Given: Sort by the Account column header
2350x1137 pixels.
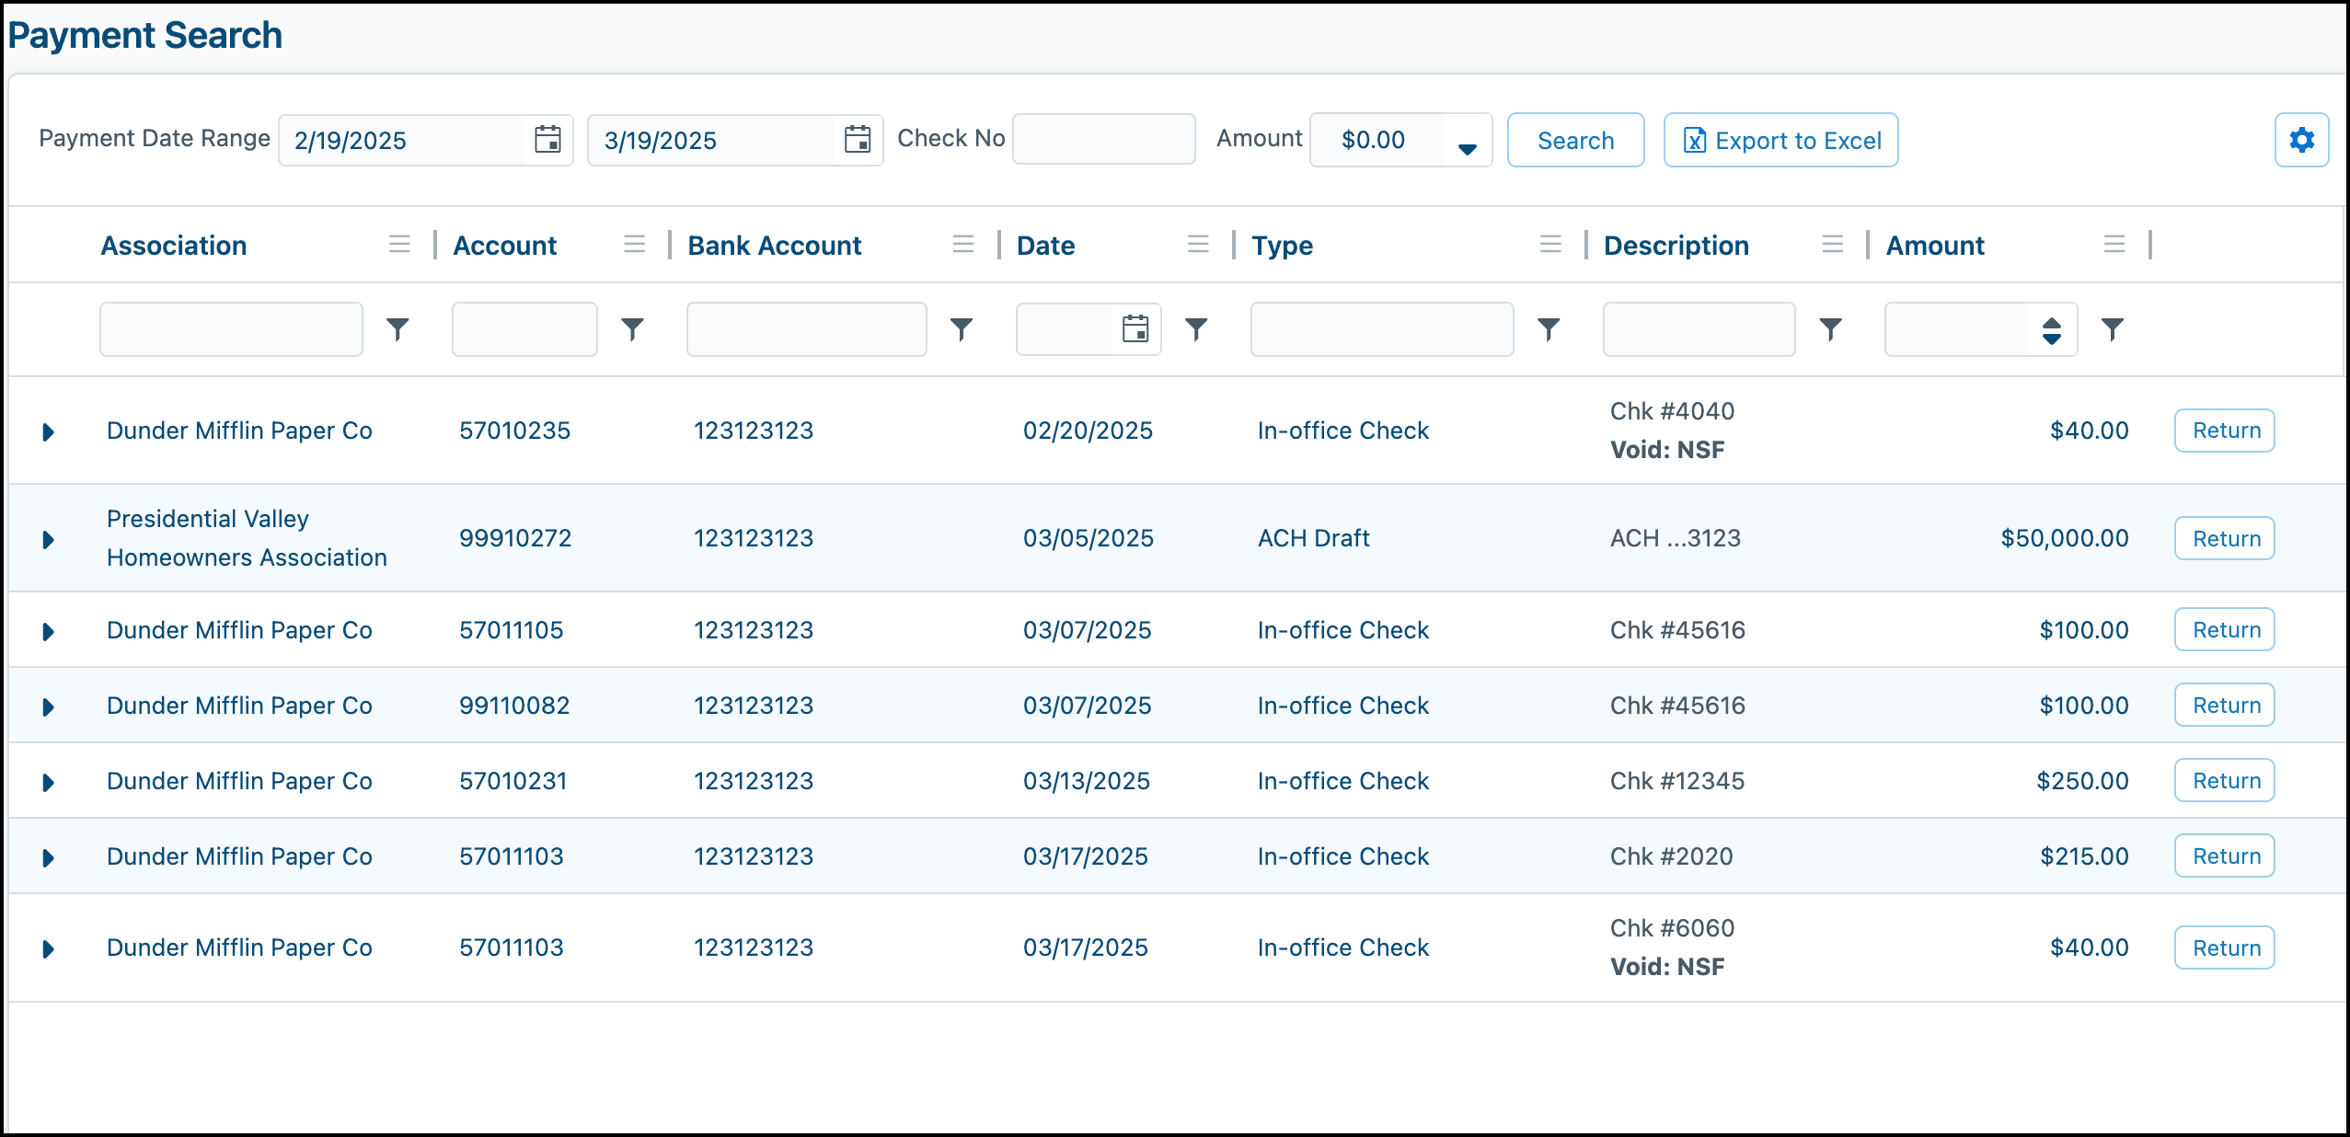Looking at the screenshot, I should [x=504, y=246].
